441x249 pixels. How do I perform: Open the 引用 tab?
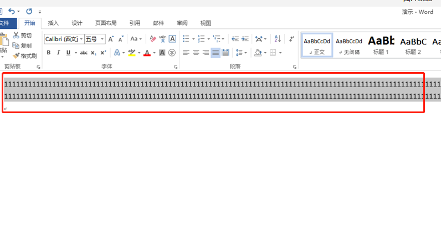click(x=135, y=23)
